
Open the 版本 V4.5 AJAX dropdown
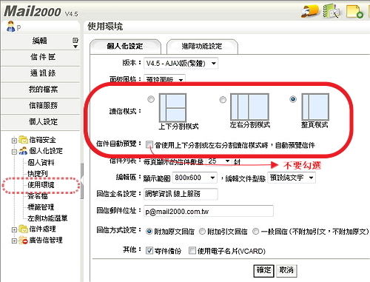pos(181,64)
